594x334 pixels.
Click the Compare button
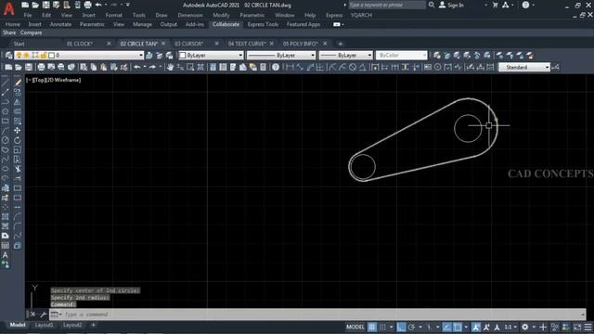pos(31,32)
